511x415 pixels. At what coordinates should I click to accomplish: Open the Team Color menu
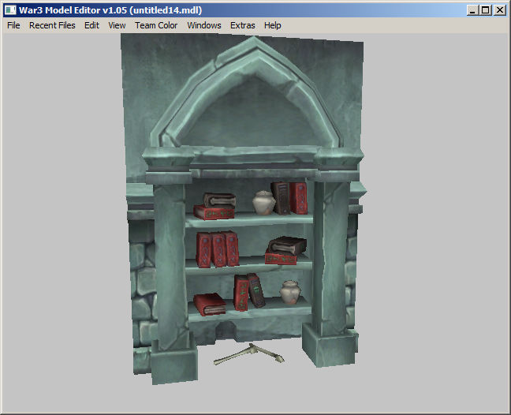pyautogui.click(x=156, y=25)
